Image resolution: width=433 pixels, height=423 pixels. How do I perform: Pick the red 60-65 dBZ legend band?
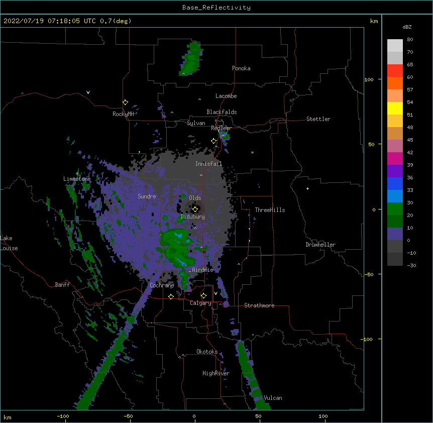coord(395,70)
